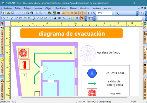This screenshot has height=103, width=147.
Task: Select the polyline tool
Action: pyautogui.click(x=8, y=18)
